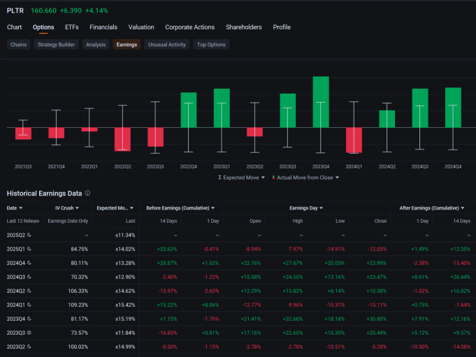Open the Financials tab
The width and height of the screenshot is (476, 357).
click(x=103, y=27)
